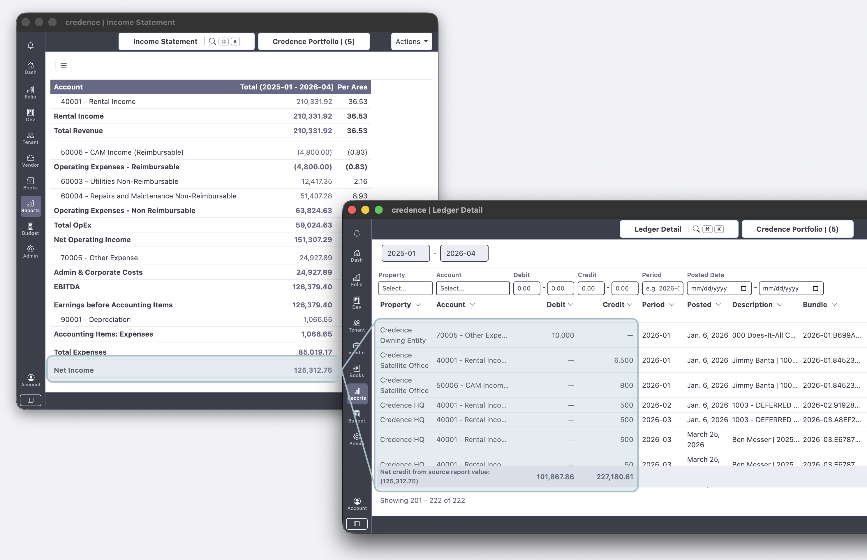This screenshot has width=867, height=560.
Task: Open the Property Select filter dropdown
Action: [x=405, y=288]
